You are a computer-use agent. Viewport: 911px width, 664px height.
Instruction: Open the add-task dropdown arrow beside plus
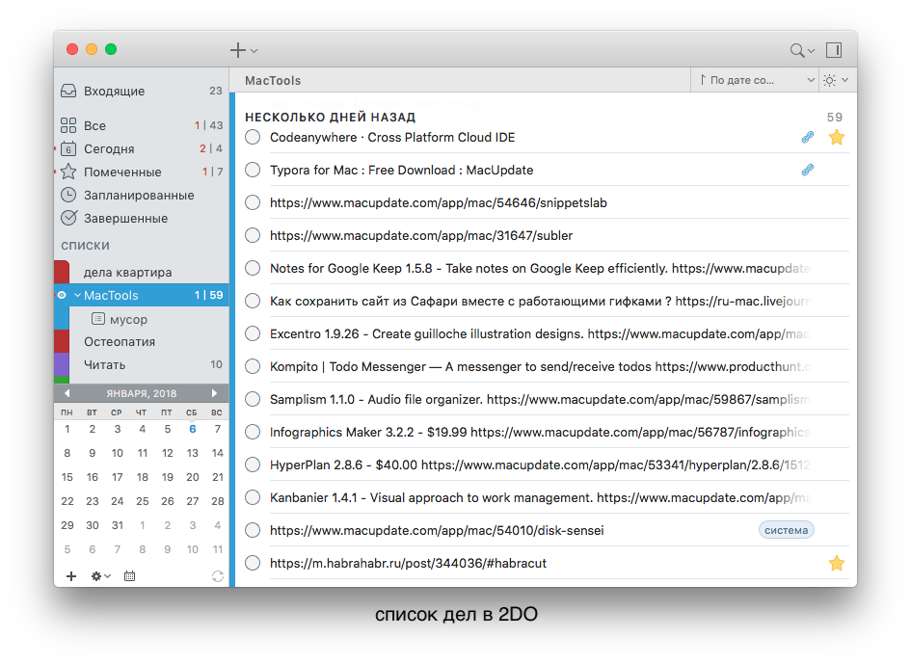pyautogui.click(x=254, y=51)
